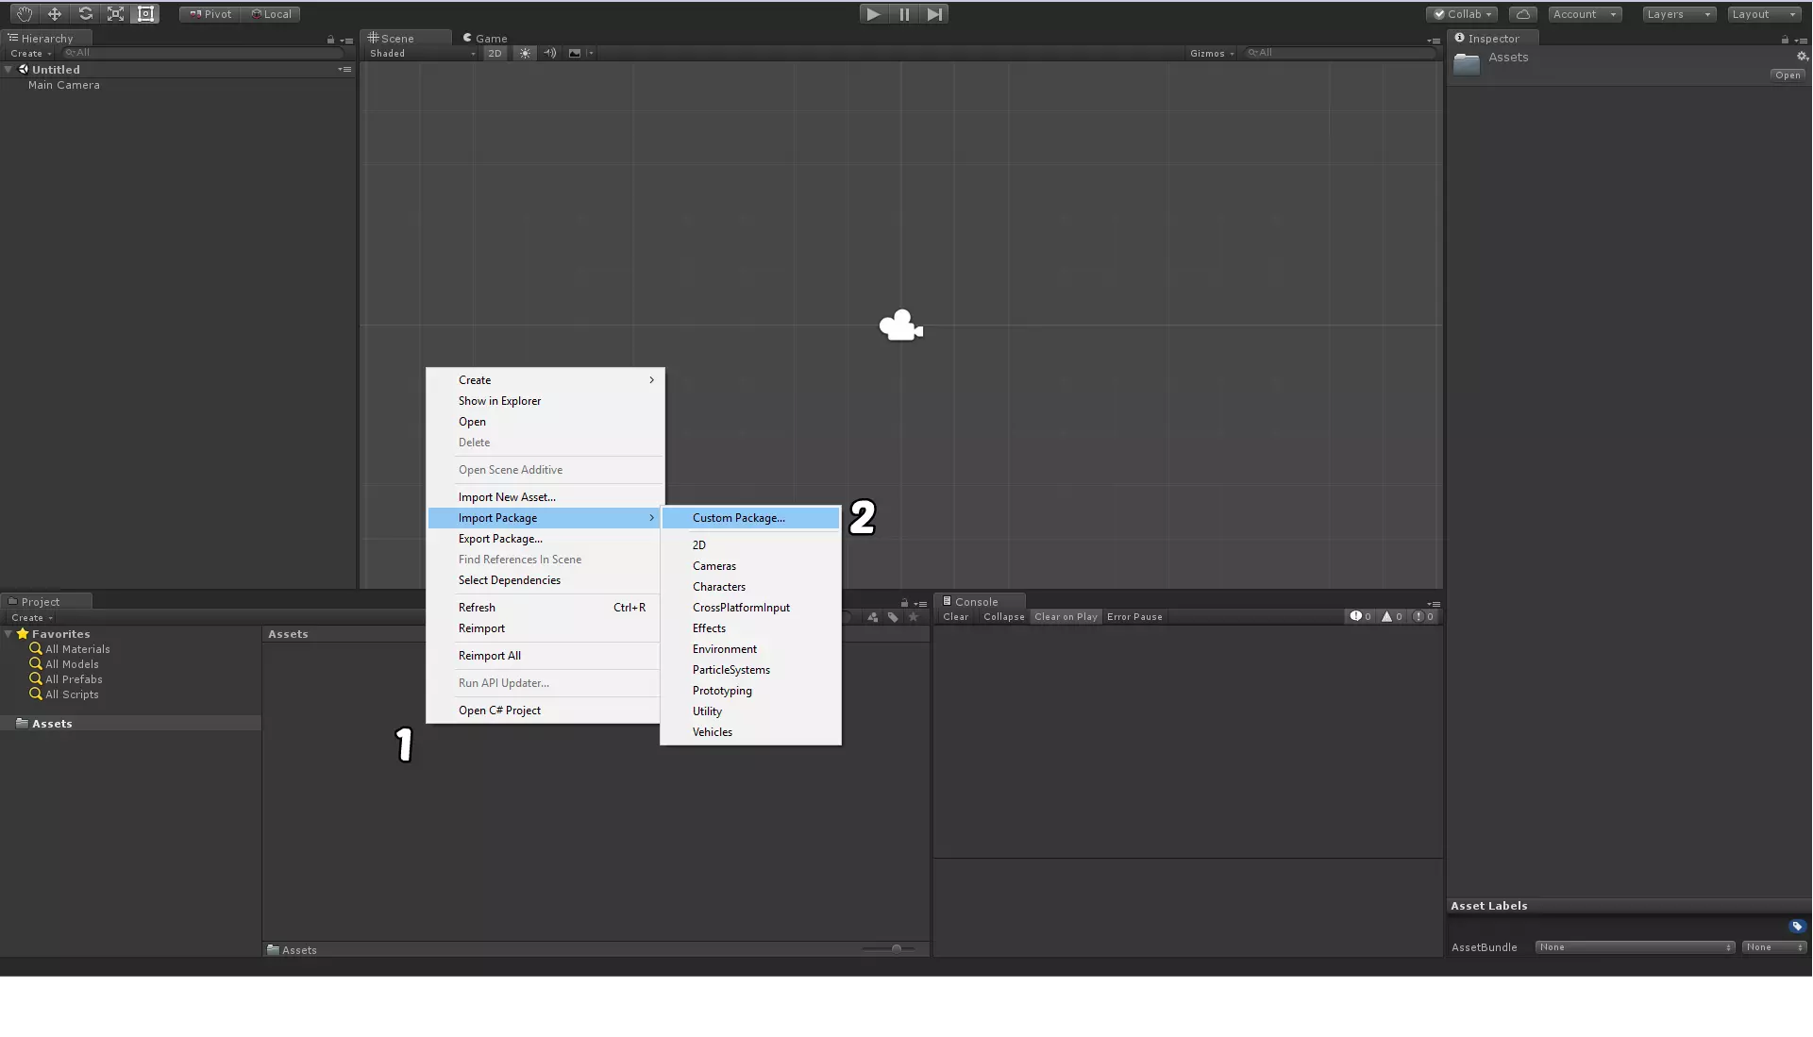The height and width of the screenshot is (1037, 1813).
Task: Toggle scene lighting sun icon
Action: coord(525,54)
